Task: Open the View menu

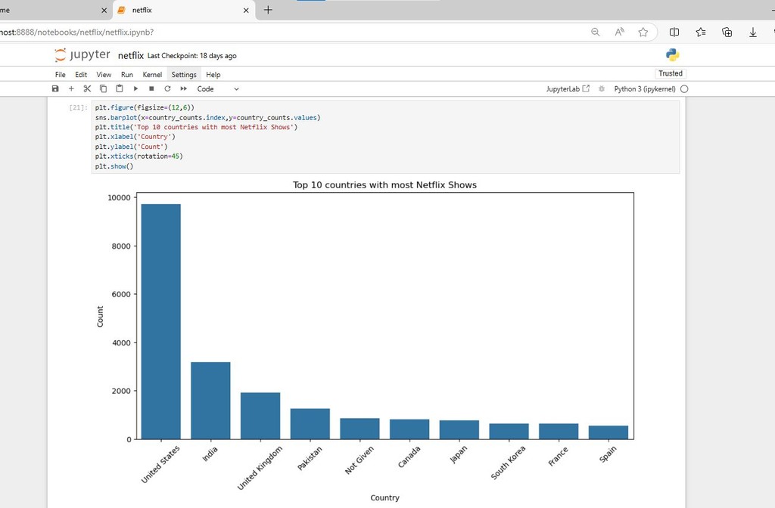Action: [104, 75]
